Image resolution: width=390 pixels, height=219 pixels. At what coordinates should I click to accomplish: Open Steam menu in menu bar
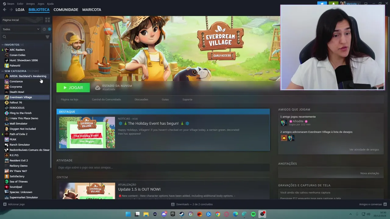pos(9,4)
